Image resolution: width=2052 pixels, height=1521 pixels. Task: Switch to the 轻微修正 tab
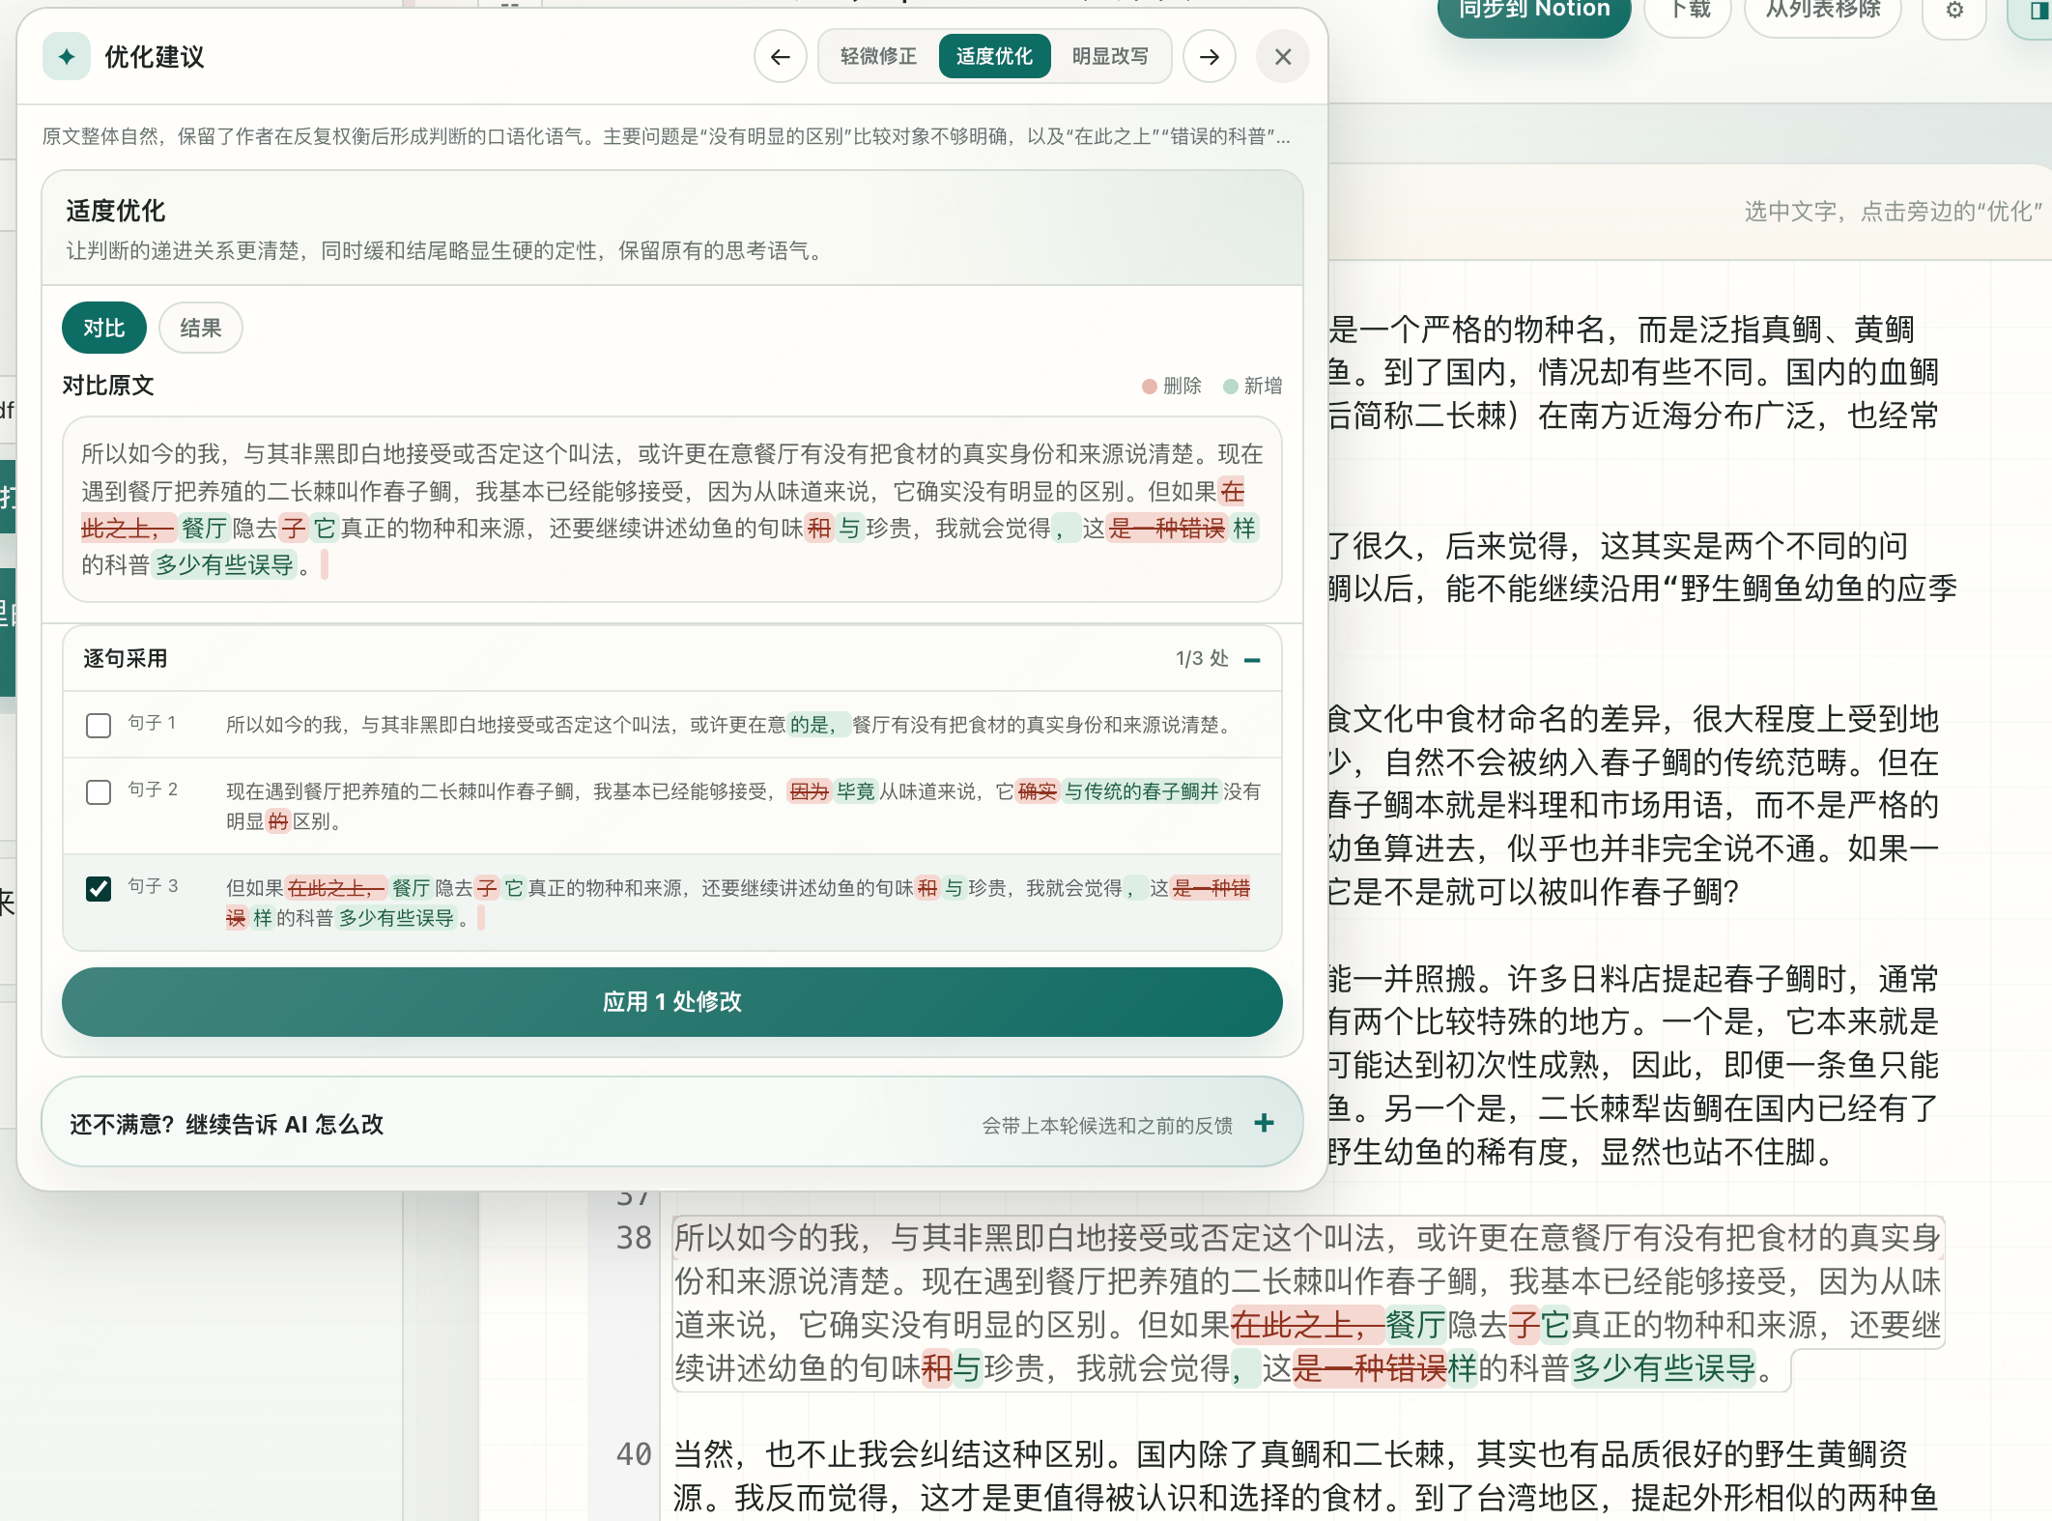878,57
